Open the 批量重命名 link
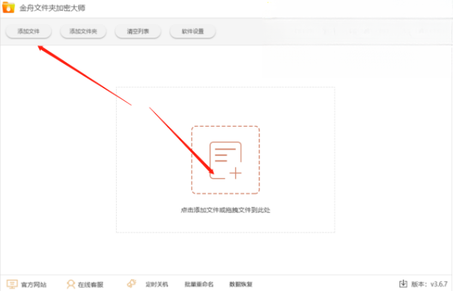 coord(199,284)
